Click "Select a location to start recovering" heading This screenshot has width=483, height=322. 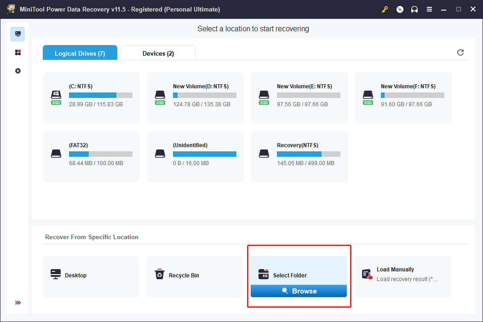point(253,29)
